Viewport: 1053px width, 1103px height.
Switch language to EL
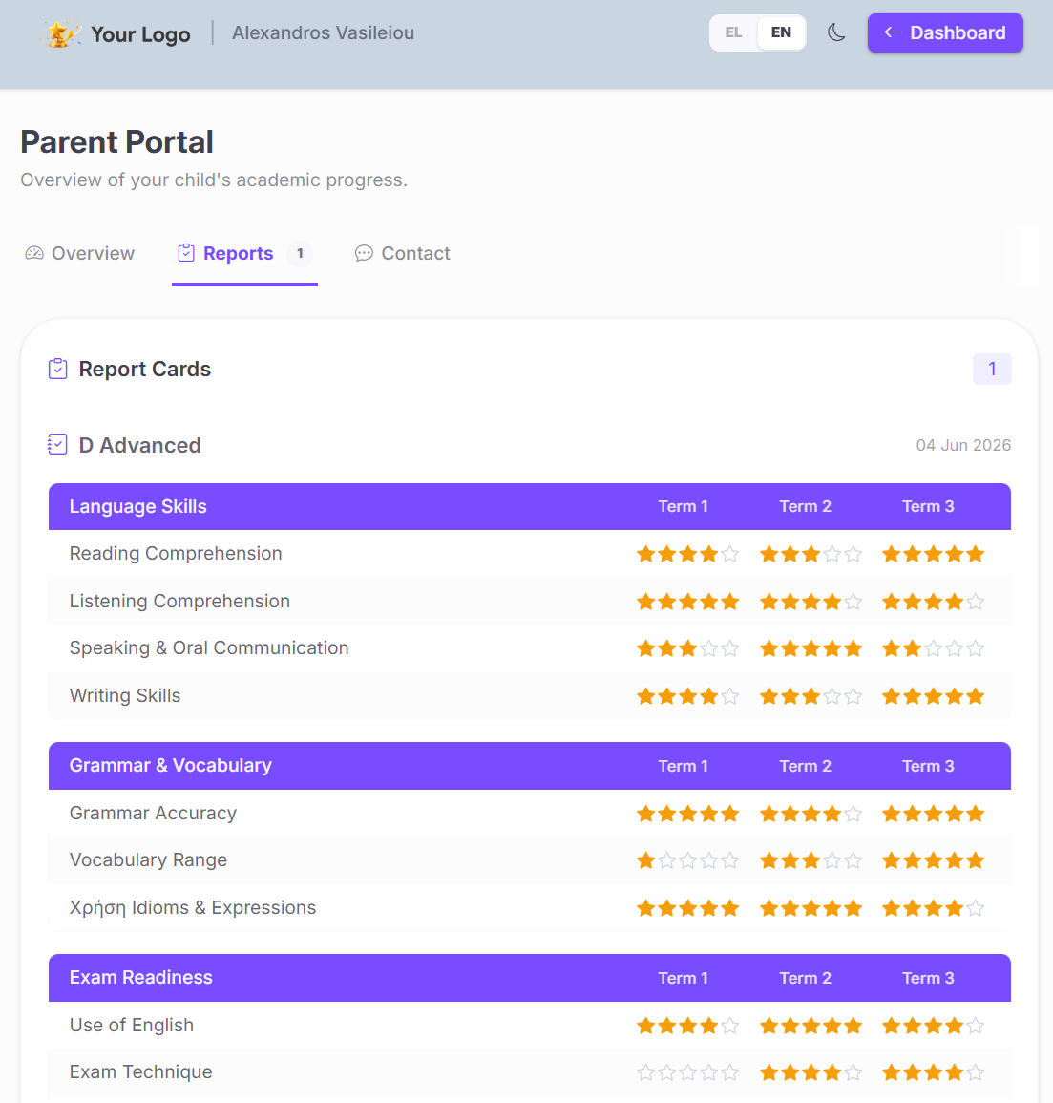coord(733,32)
